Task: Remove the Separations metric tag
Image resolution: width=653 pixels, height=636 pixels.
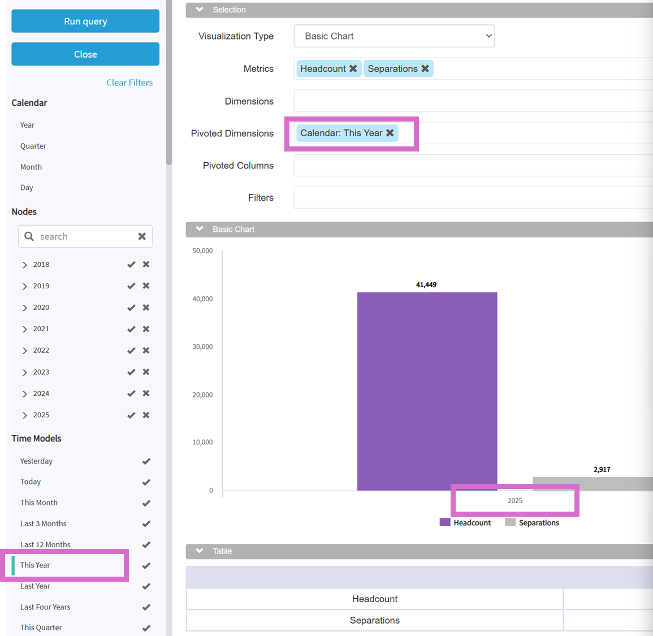Action: click(425, 68)
